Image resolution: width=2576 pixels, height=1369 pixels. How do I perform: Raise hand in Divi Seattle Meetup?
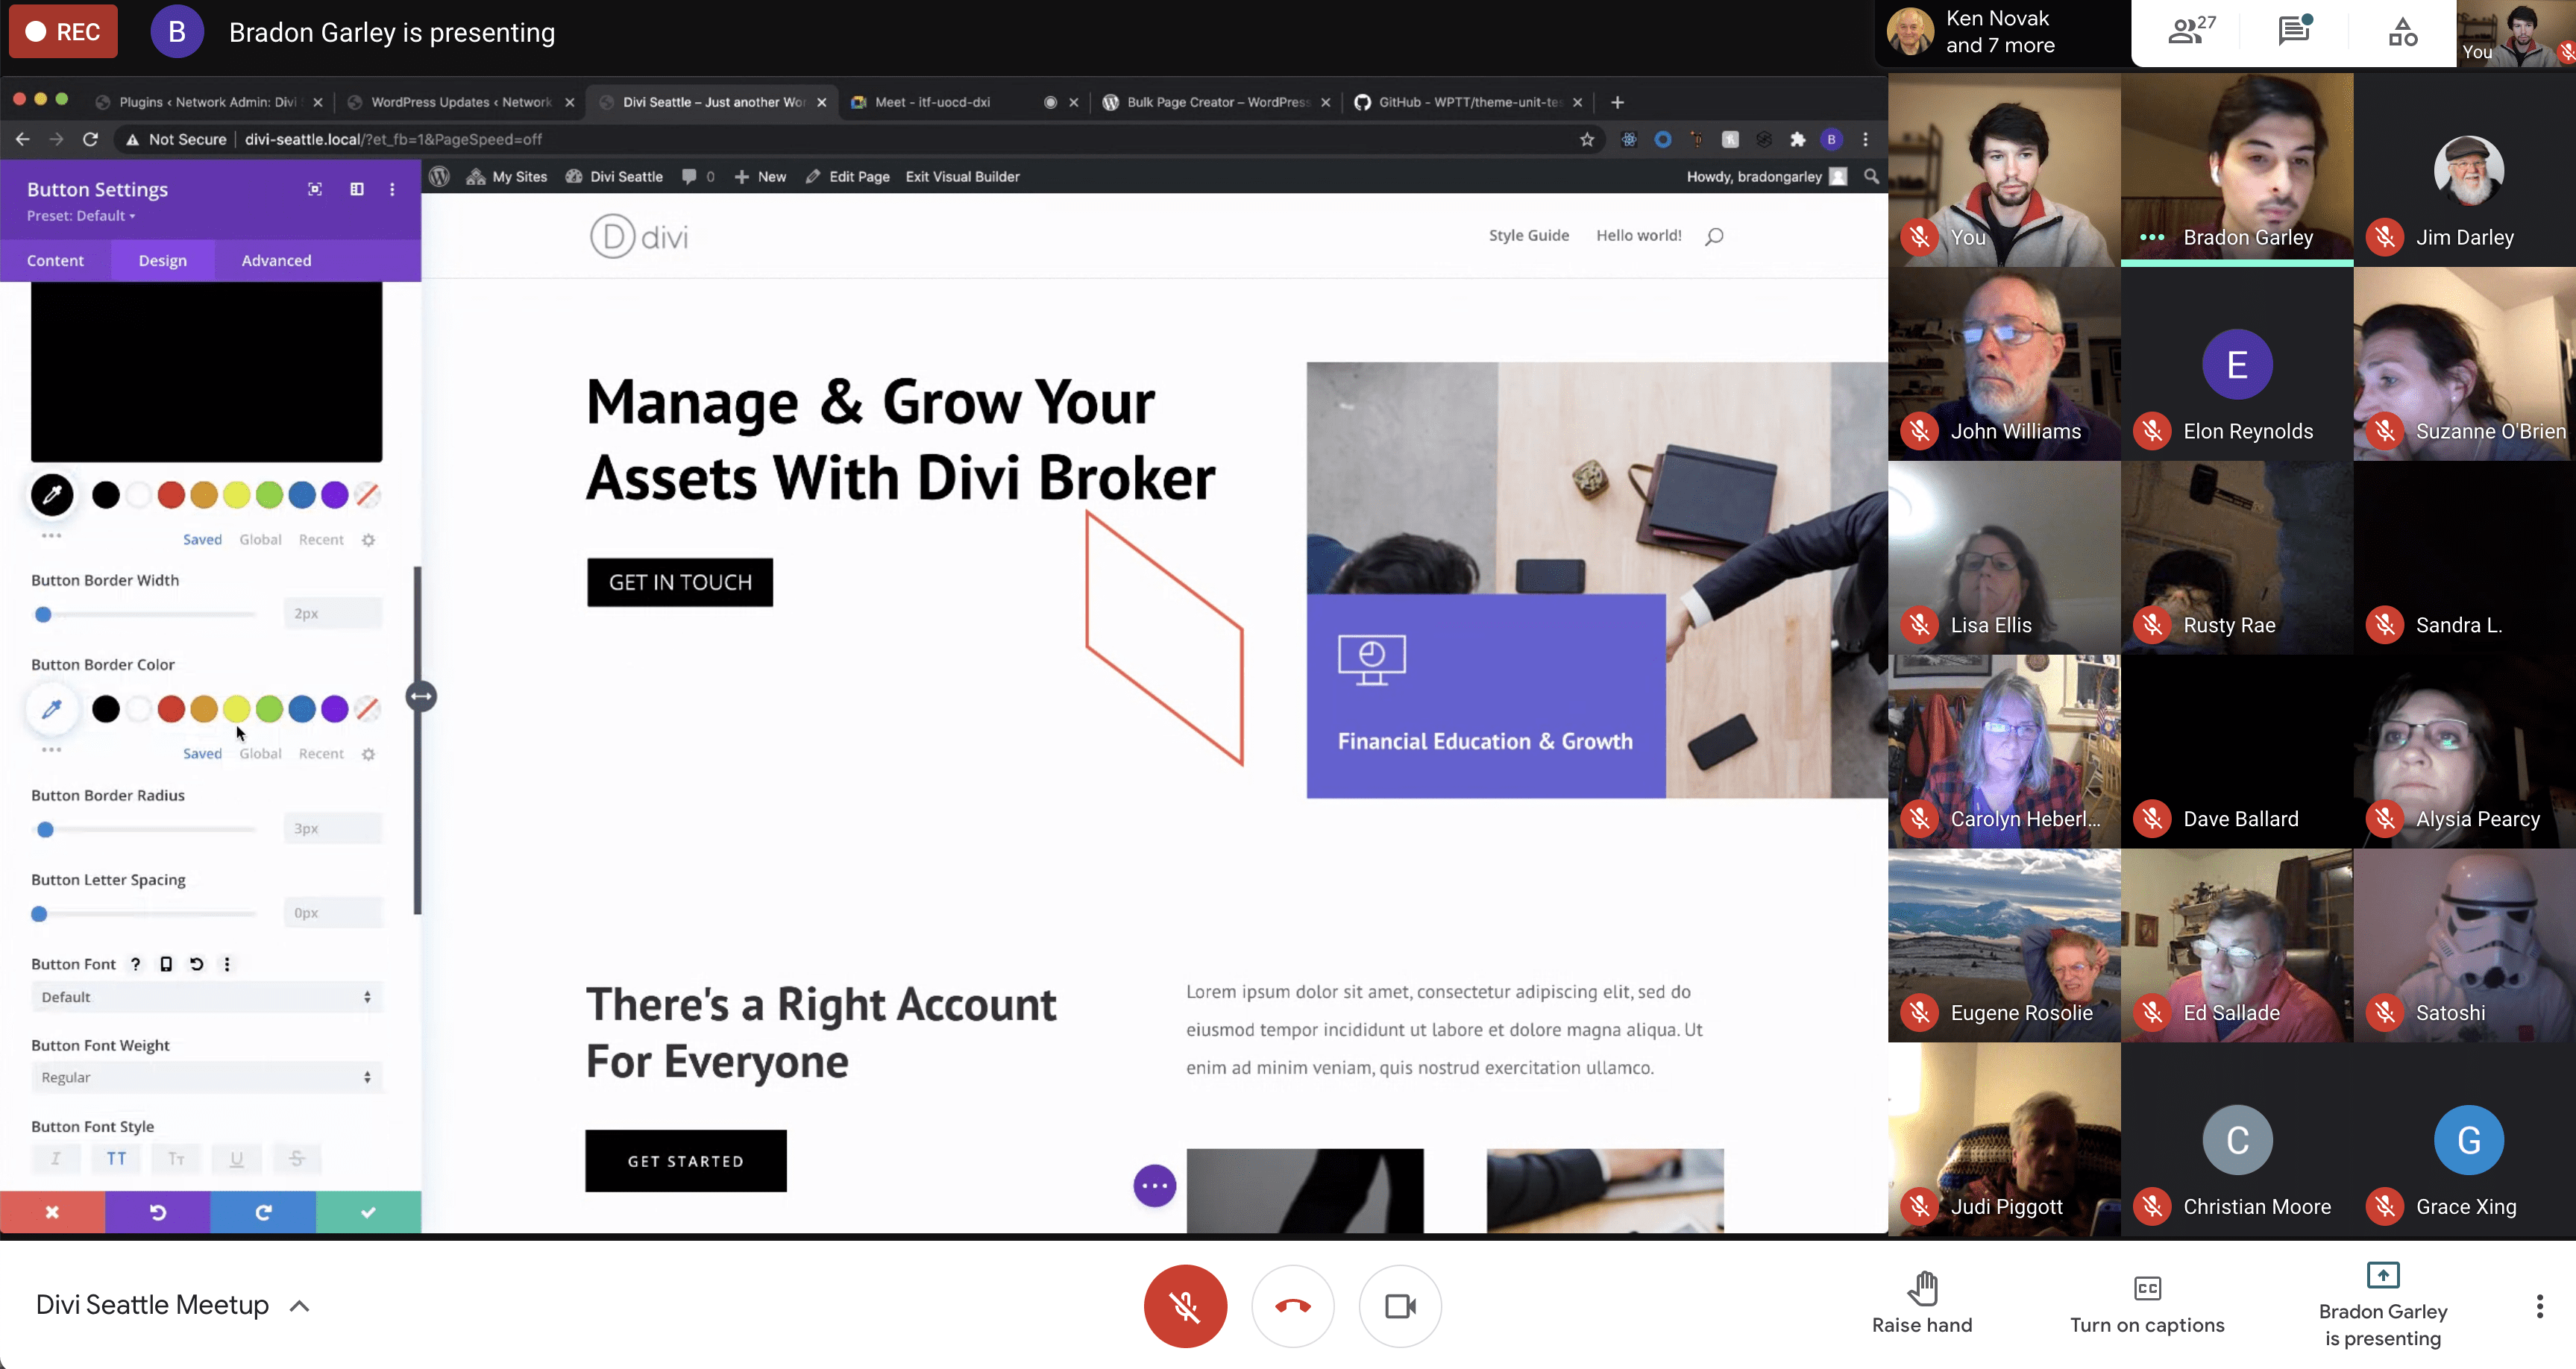click(x=1922, y=1299)
